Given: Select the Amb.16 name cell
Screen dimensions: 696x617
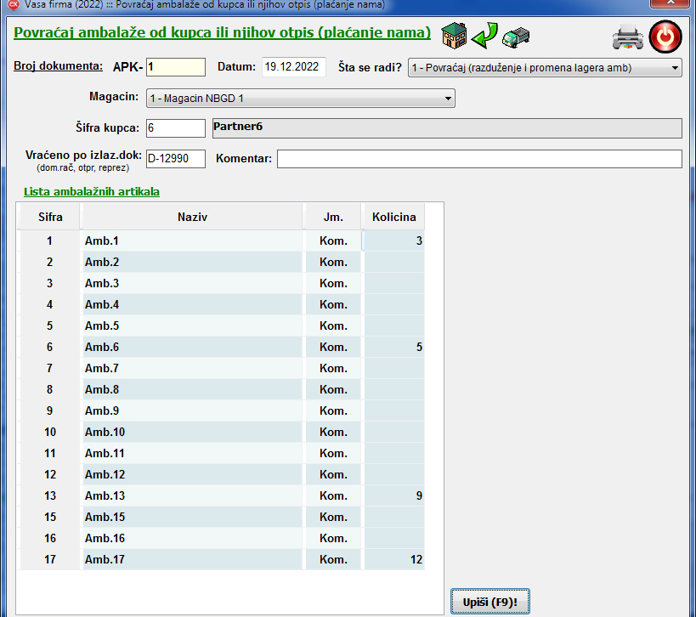Looking at the screenshot, I should click(x=192, y=539).
